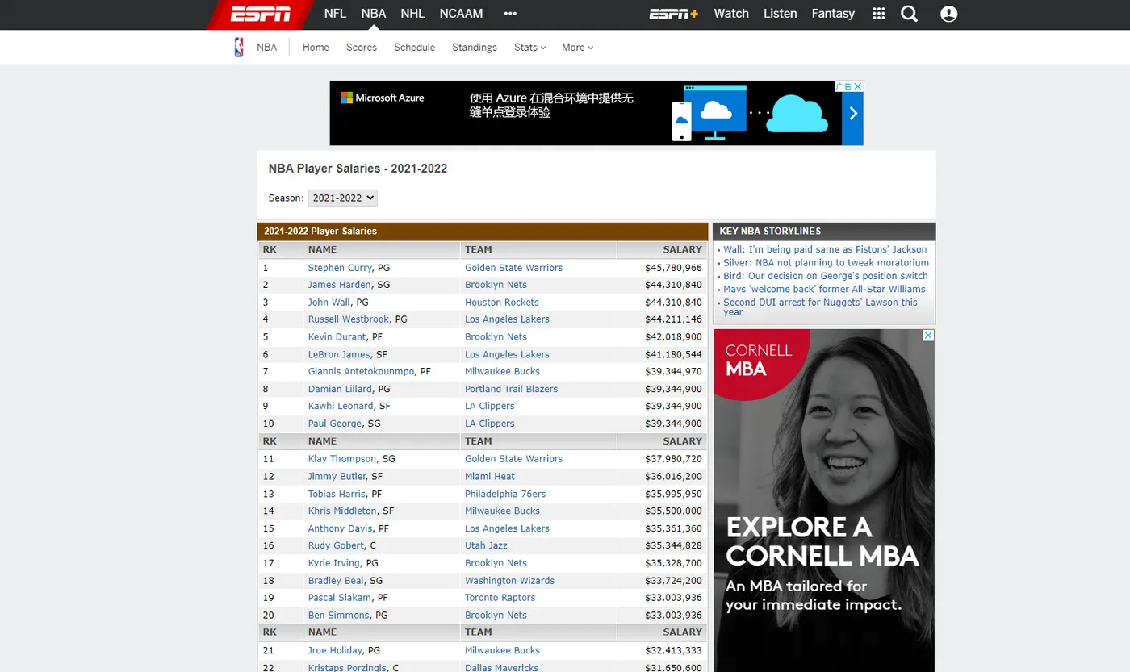Open Pascal Siakam's player page
Viewport: 1130px width, 672px height.
[340, 598]
